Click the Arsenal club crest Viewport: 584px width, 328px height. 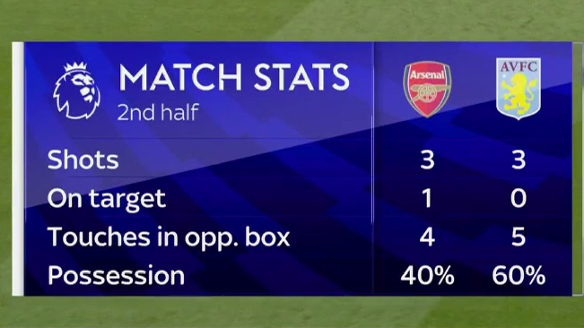tap(427, 89)
